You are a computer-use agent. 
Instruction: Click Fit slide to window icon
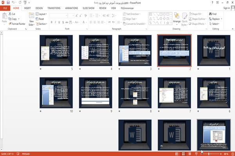[233, 154]
